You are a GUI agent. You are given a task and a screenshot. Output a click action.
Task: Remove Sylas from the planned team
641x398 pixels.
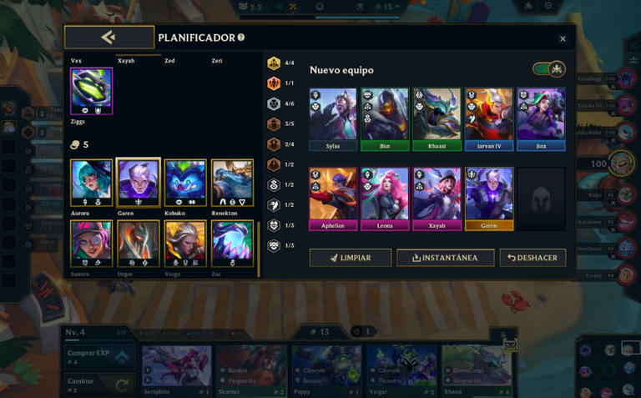[333, 119]
